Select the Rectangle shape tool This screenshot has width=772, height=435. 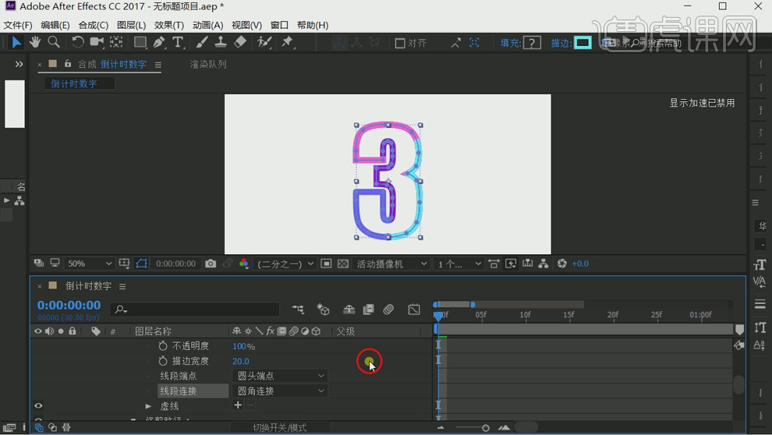tap(140, 42)
